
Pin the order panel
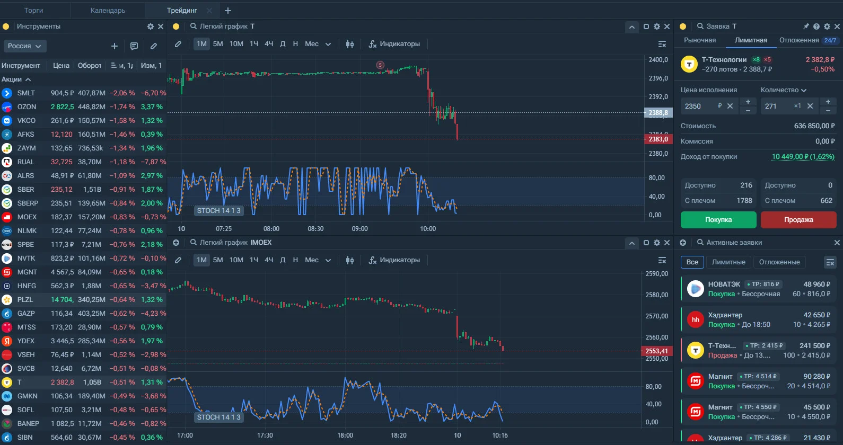click(x=806, y=26)
